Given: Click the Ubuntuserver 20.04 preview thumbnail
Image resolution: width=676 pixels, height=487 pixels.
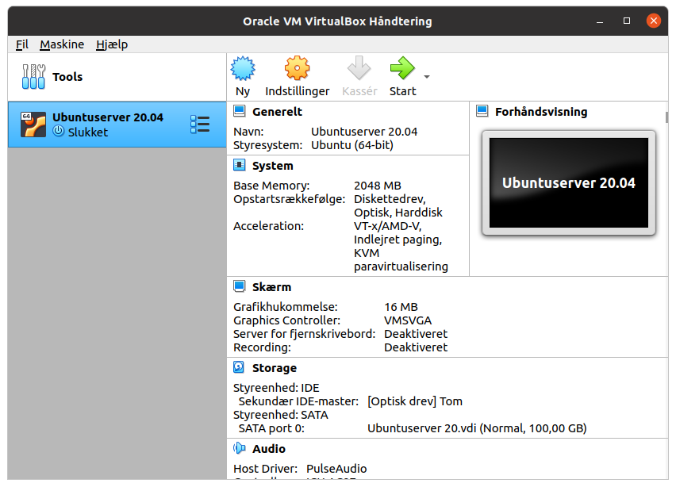Looking at the screenshot, I should [569, 182].
